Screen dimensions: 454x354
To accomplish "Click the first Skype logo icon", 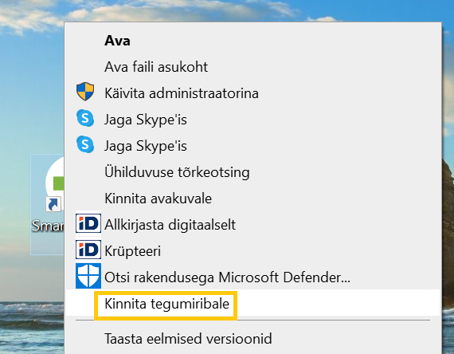I will 85,118.
